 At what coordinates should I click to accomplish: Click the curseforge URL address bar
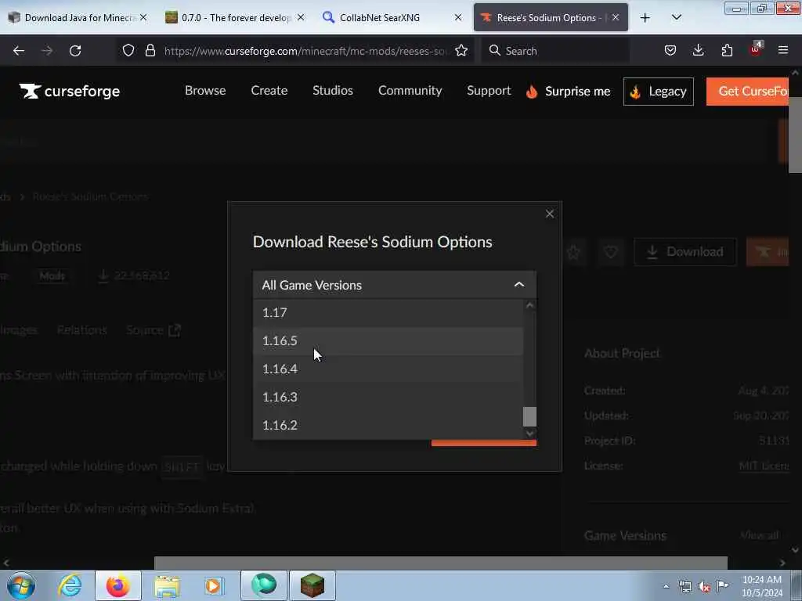305,51
